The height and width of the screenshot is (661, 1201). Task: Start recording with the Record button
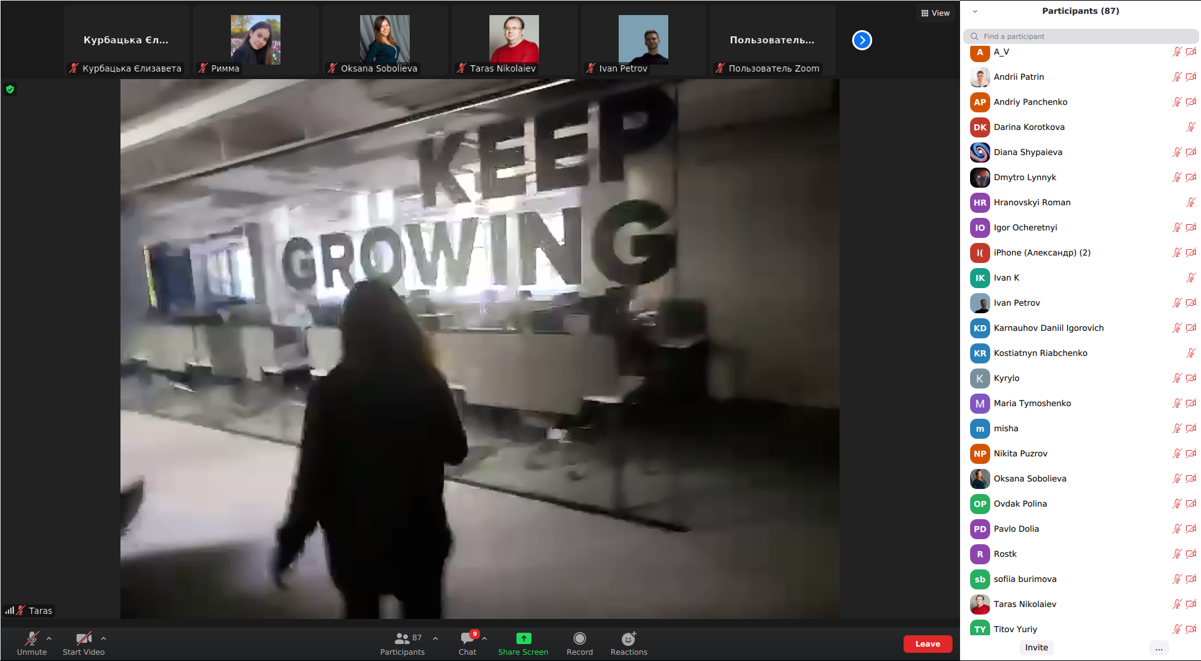tap(580, 643)
